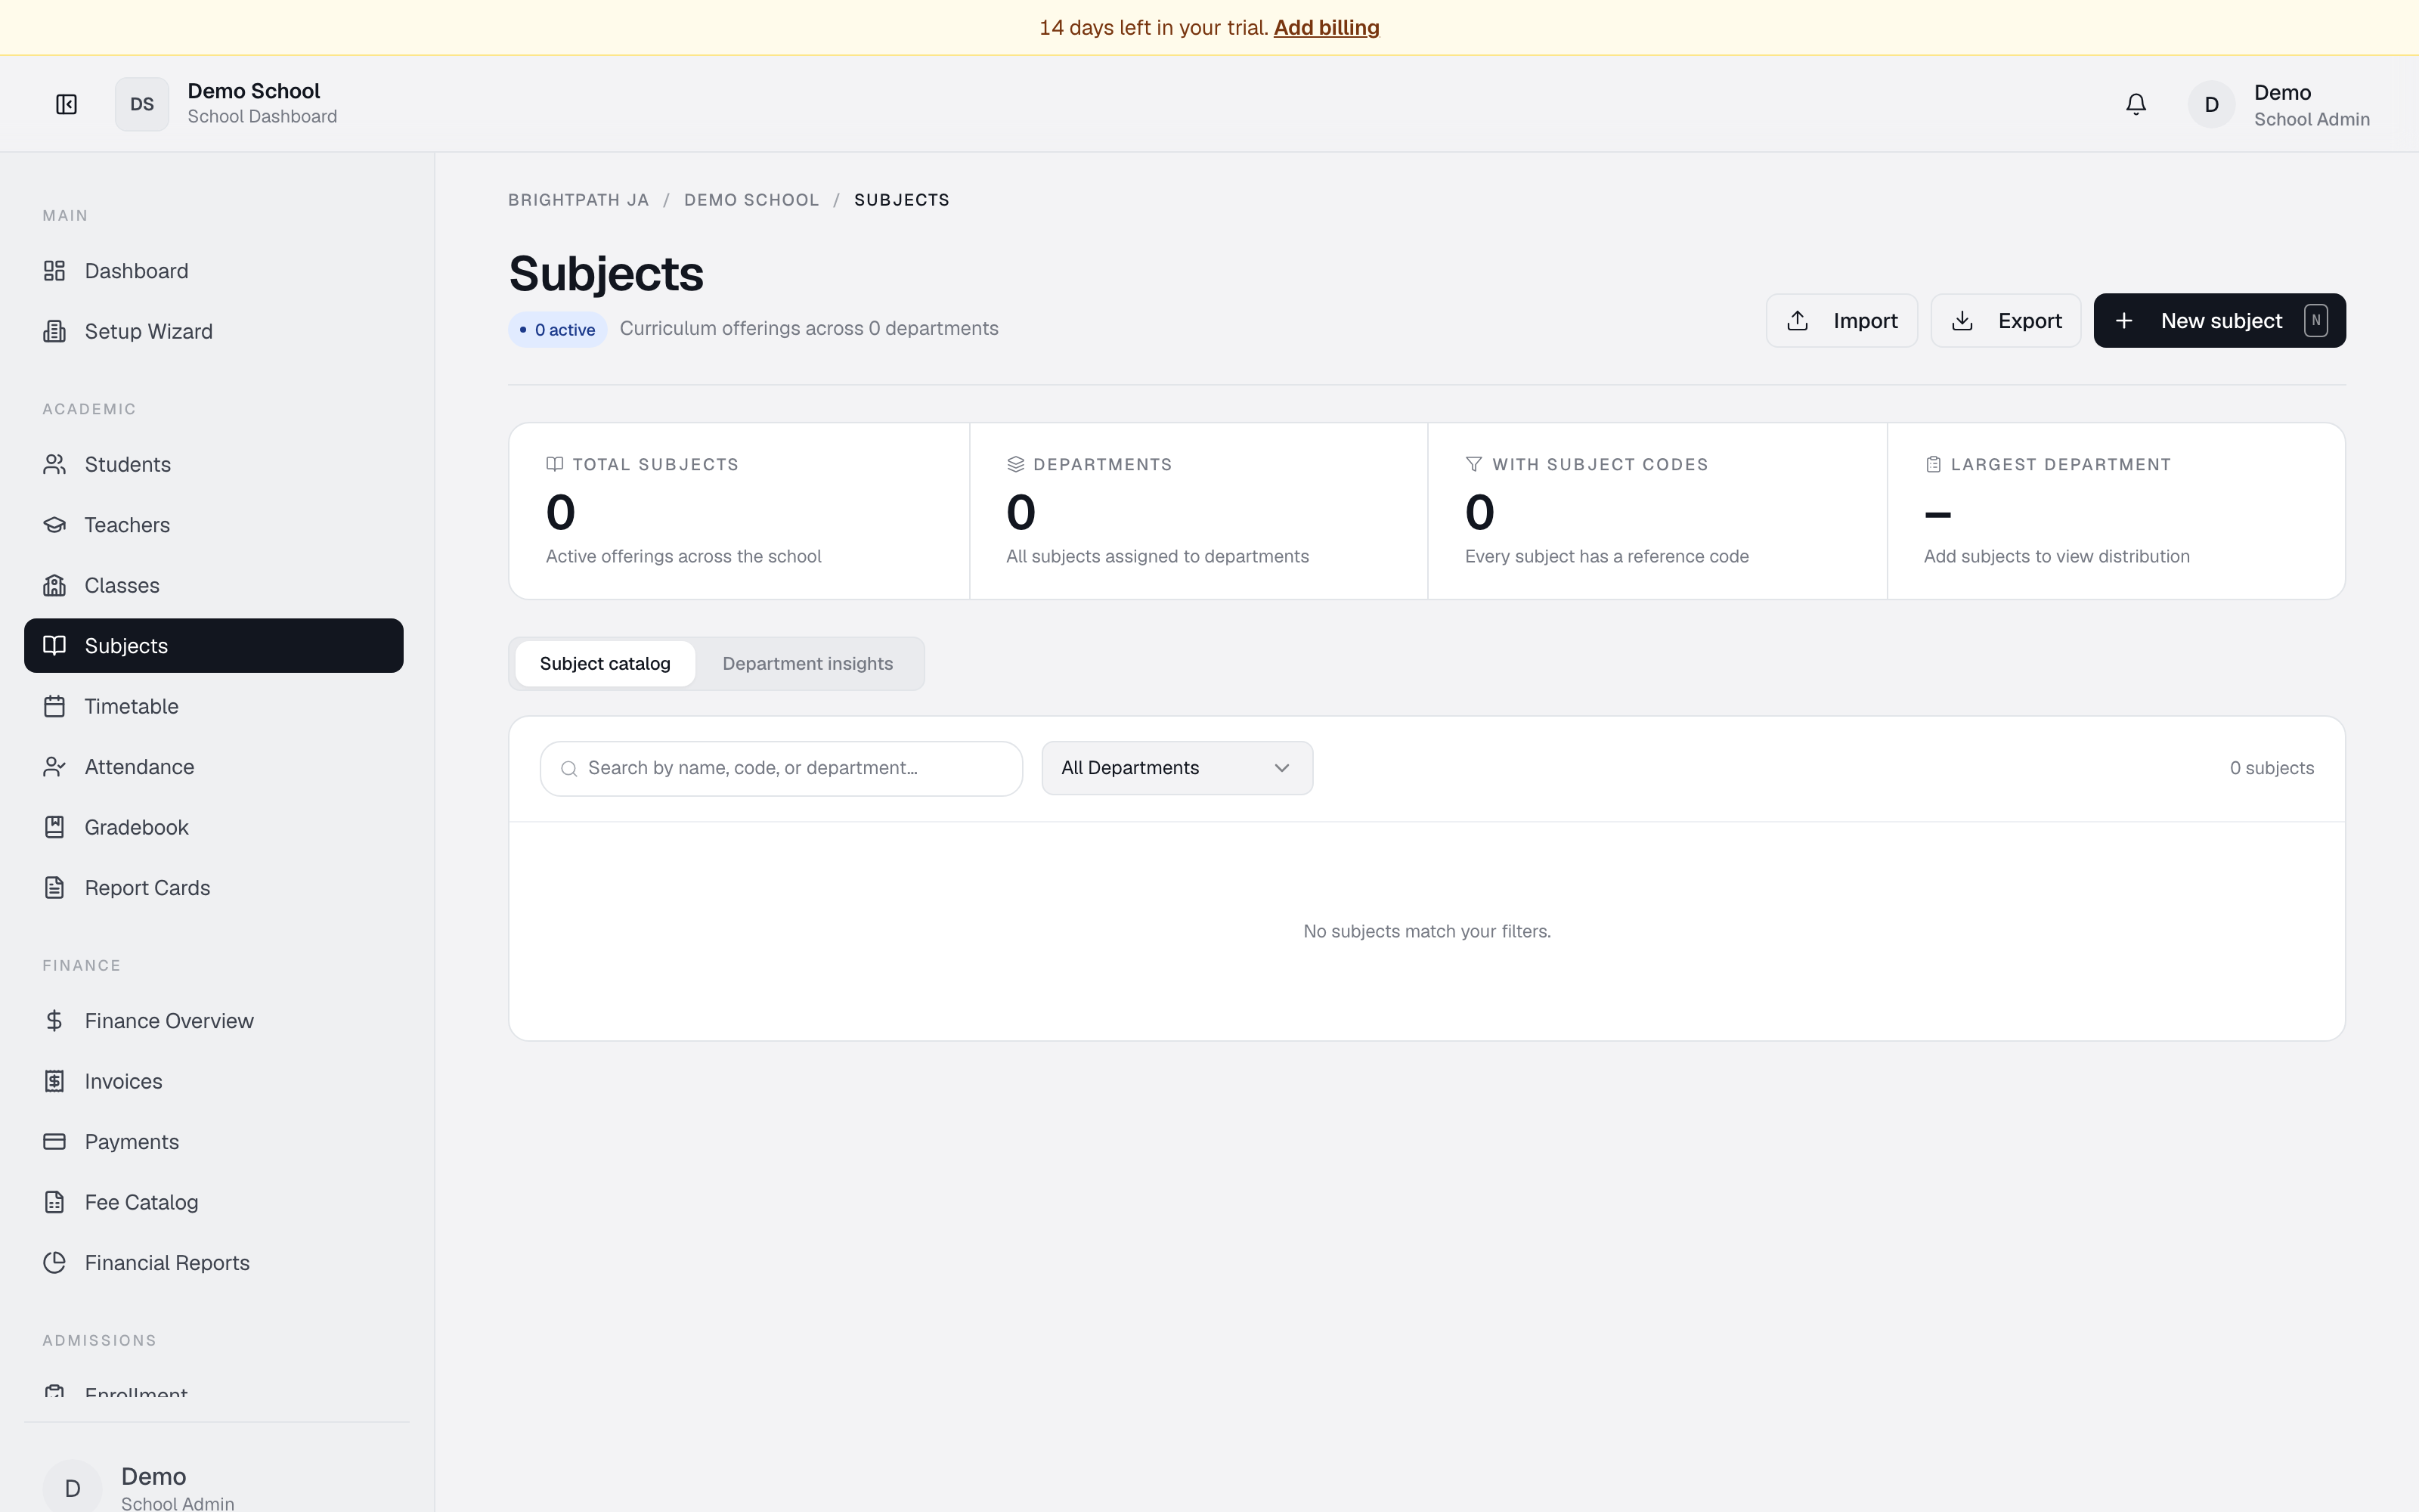Click the Invoices receipt icon
The height and width of the screenshot is (1512, 2419).
tap(55, 1081)
